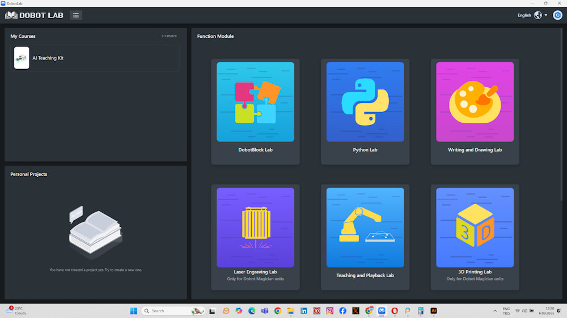Click the My Courses heading
The width and height of the screenshot is (567, 318).
pyautogui.click(x=23, y=36)
